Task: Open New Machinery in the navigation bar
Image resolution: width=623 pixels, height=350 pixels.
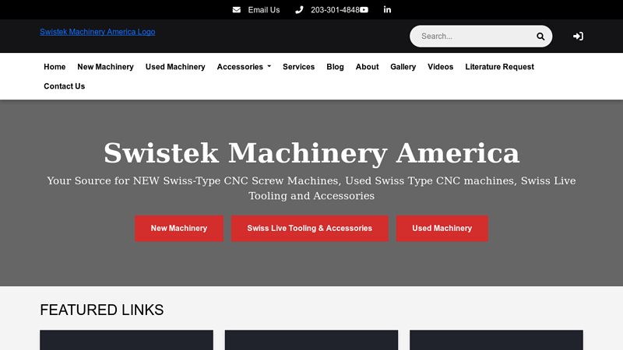Action: click(x=105, y=67)
